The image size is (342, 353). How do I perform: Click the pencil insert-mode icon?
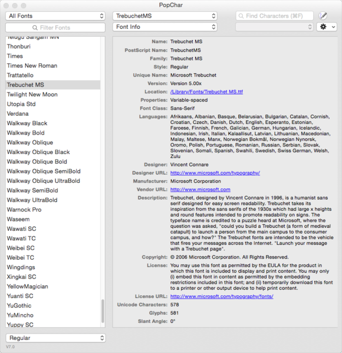[x=323, y=16]
